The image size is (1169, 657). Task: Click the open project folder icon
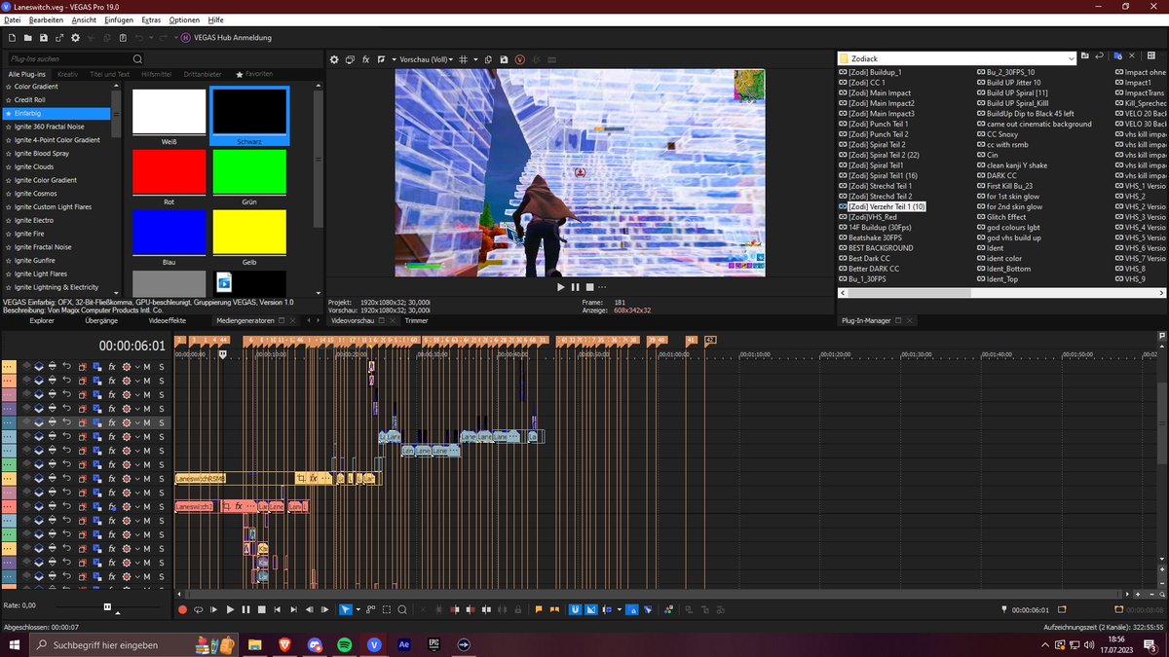[x=28, y=37]
